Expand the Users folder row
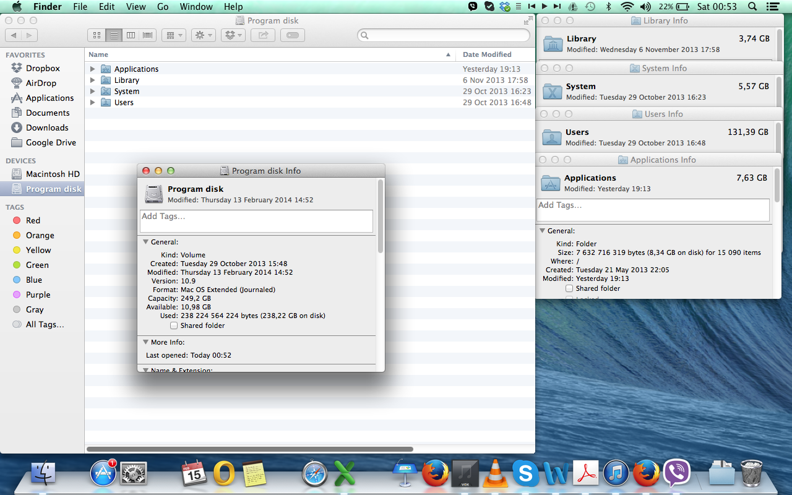 click(93, 102)
